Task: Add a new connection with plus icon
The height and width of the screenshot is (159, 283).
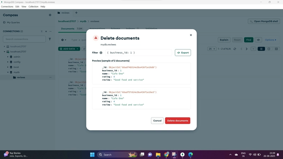Action: click(x=46, y=31)
